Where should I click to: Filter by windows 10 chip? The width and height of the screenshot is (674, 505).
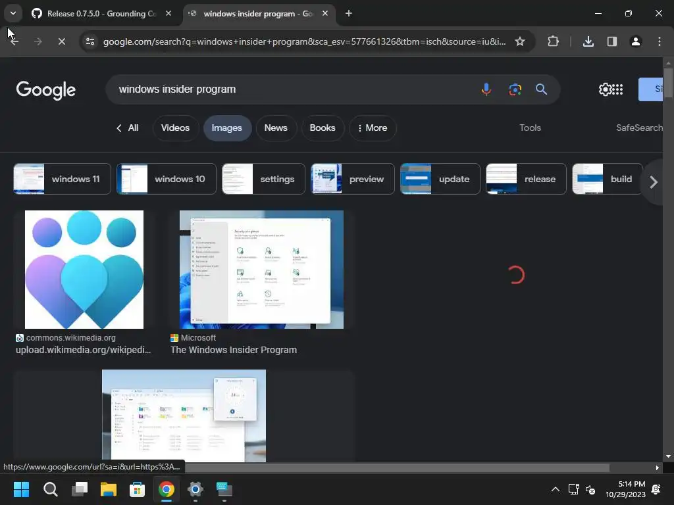[x=167, y=179]
